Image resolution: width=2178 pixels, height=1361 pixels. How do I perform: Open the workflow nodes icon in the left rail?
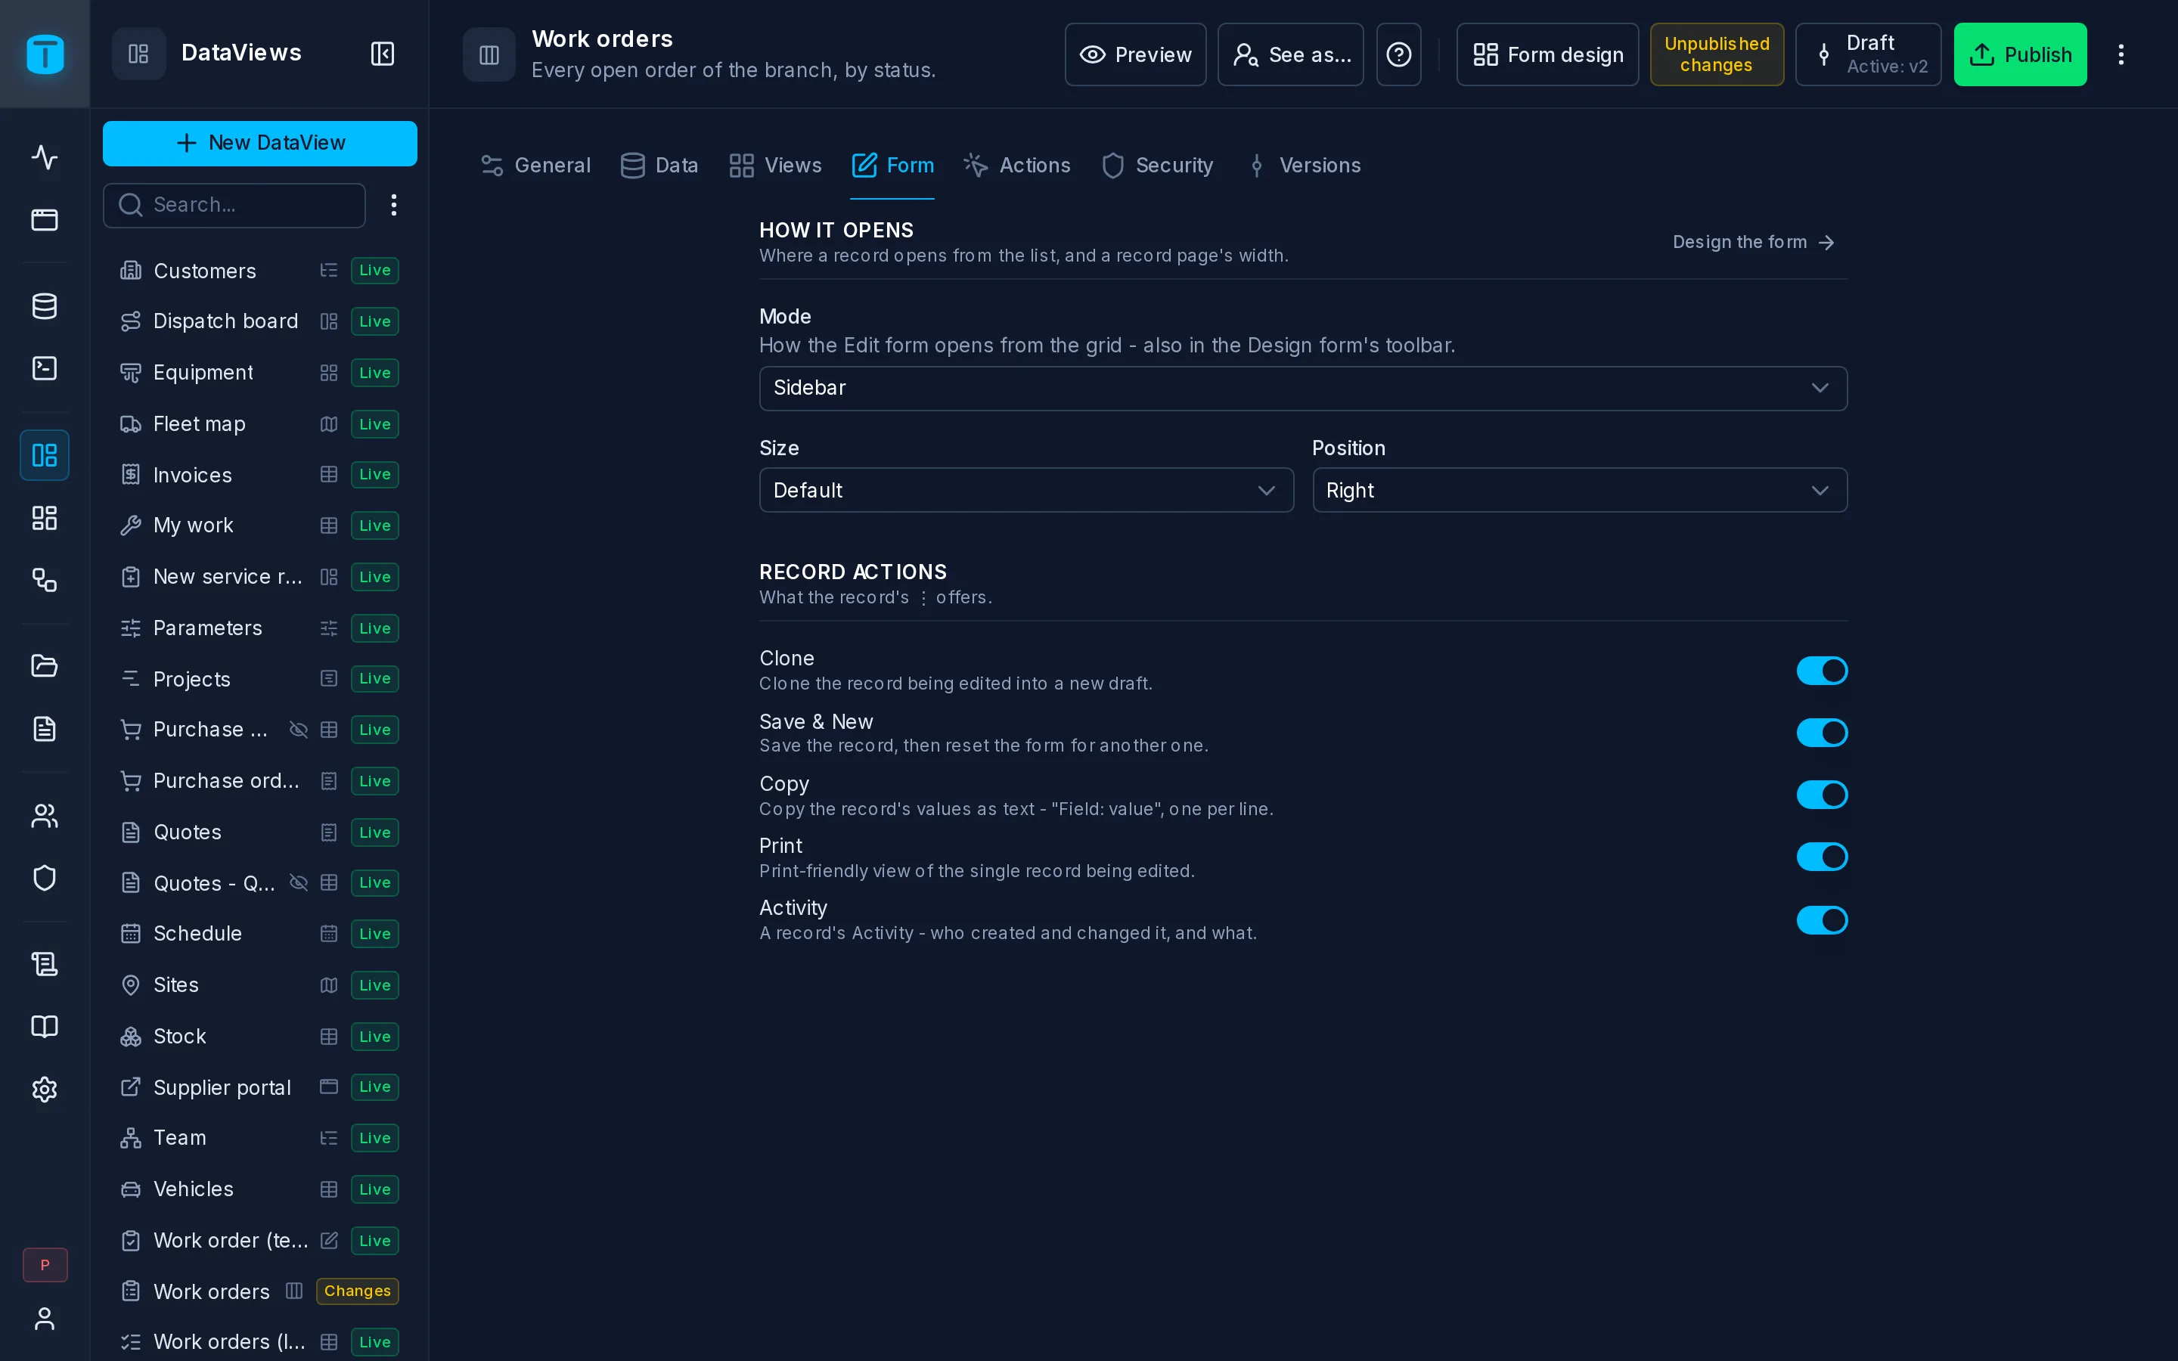point(44,580)
